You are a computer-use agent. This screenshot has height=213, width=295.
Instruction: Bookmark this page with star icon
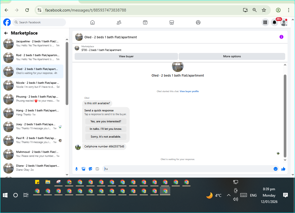[264, 10]
